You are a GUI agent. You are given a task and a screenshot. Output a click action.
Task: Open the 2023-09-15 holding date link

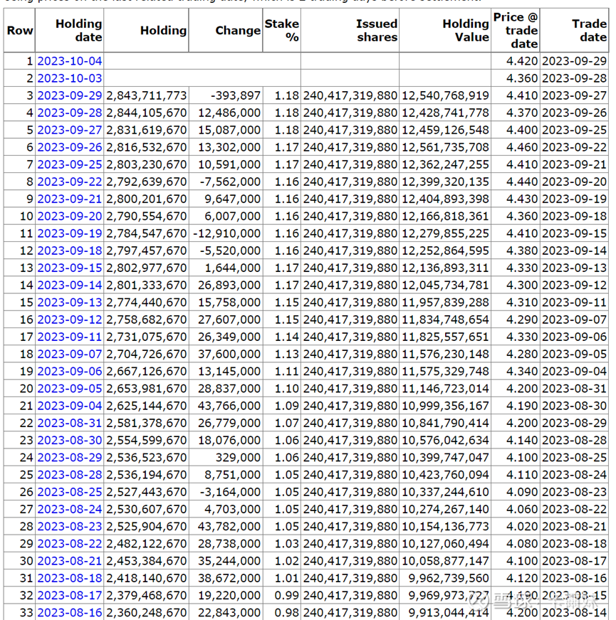click(x=70, y=268)
